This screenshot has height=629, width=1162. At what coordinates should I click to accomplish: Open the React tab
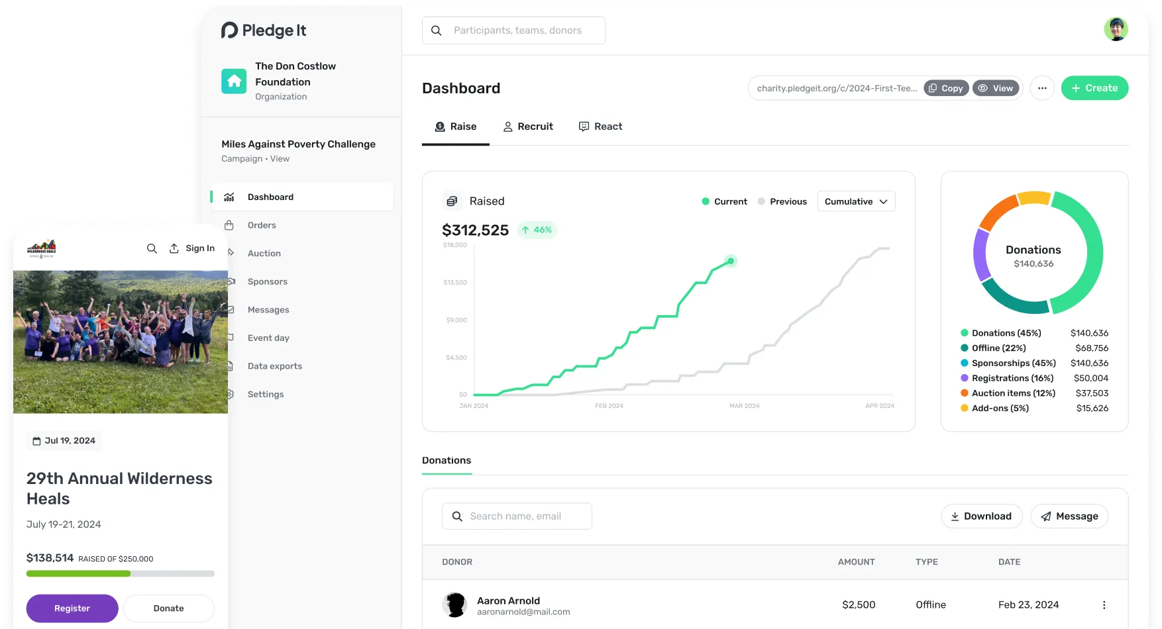600,126
